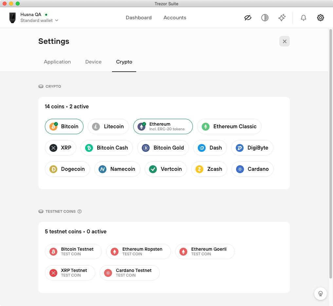Enable the Ethereum Goerli test coin

click(205, 251)
